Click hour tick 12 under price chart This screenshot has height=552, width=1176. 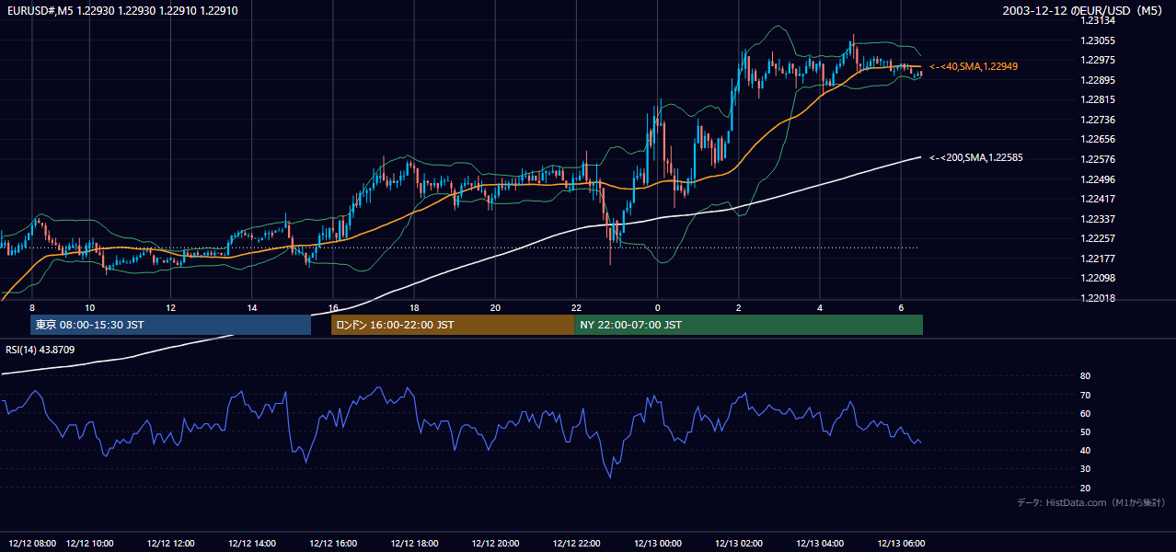pyautogui.click(x=171, y=307)
